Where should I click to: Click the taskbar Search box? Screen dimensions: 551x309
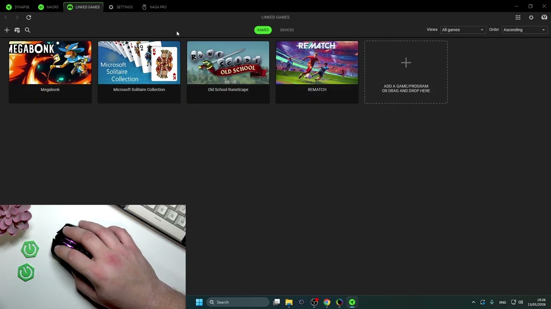[x=238, y=302]
